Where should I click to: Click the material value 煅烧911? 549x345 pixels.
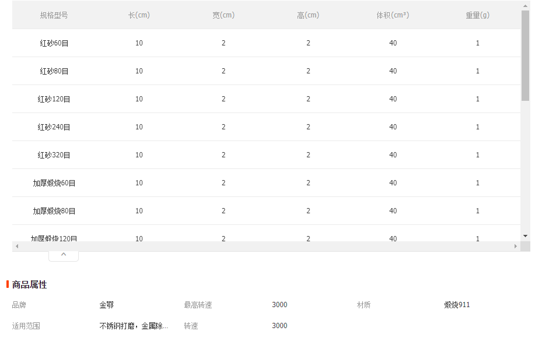[457, 305]
